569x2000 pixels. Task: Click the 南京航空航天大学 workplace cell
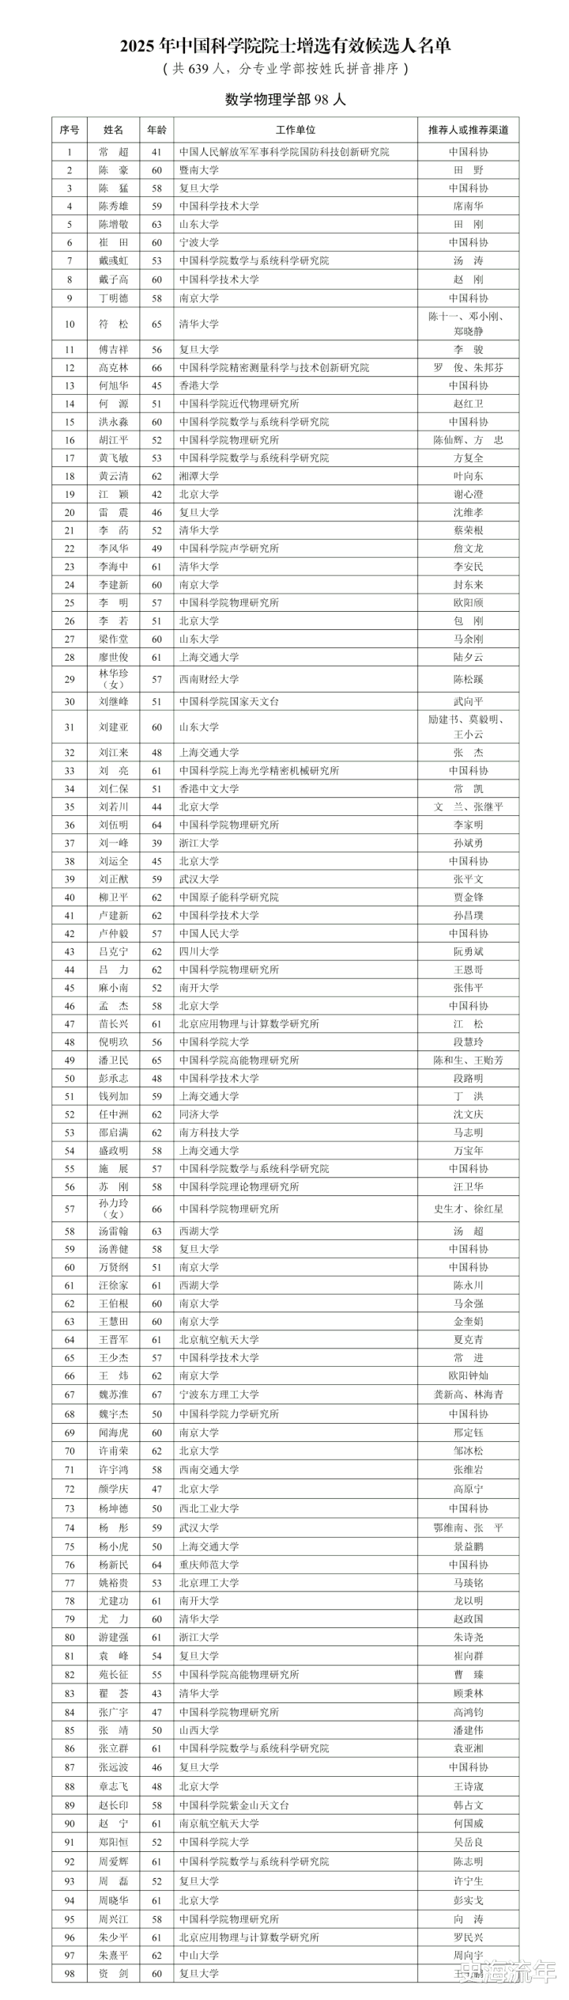tap(219, 1824)
